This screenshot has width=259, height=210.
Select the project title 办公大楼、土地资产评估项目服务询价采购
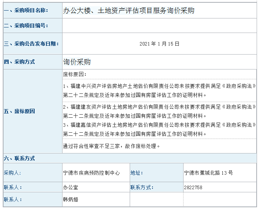(129, 11)
